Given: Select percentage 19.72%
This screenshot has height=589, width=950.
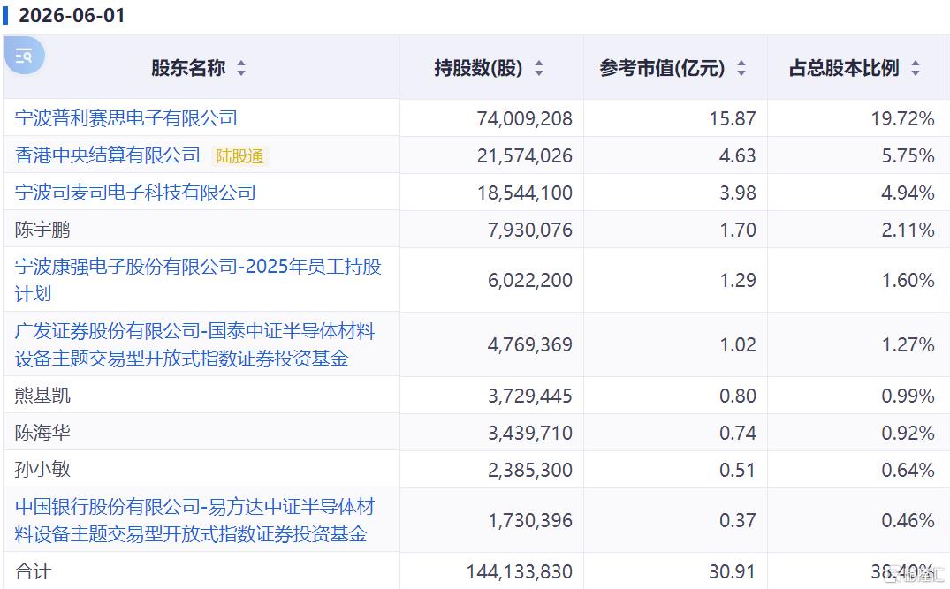Looking at the screenshot, I should 903,118.
